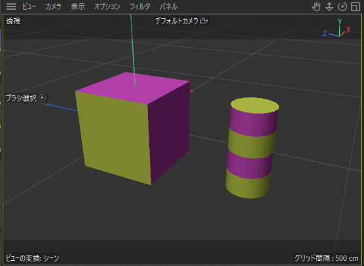The width and height of the screenshot is (364, 266).
Task: Select the magenta top face of the cube
Action: pos(132,88)
